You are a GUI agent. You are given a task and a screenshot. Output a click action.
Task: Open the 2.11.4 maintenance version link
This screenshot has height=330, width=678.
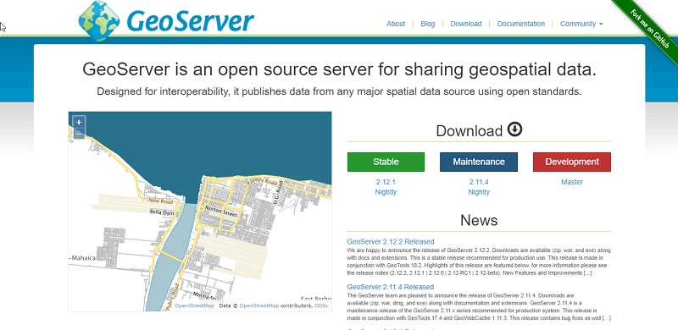[479, 182]
